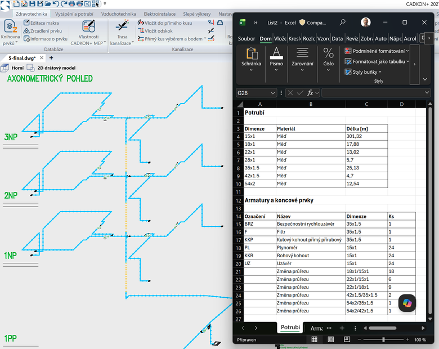Open Name Box dropdown showing G28
The width and height of the screenshot is (439, 349).
tap(272, 93)
